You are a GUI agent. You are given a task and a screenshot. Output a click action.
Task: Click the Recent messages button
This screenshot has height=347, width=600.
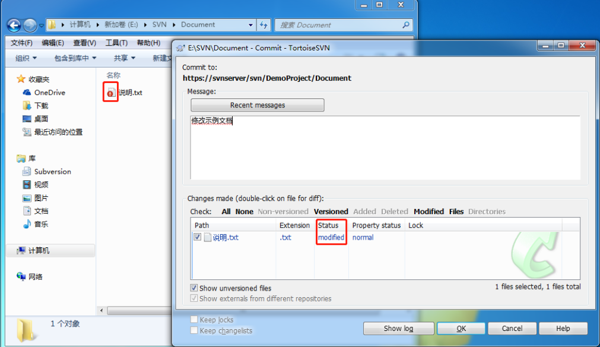258,105
